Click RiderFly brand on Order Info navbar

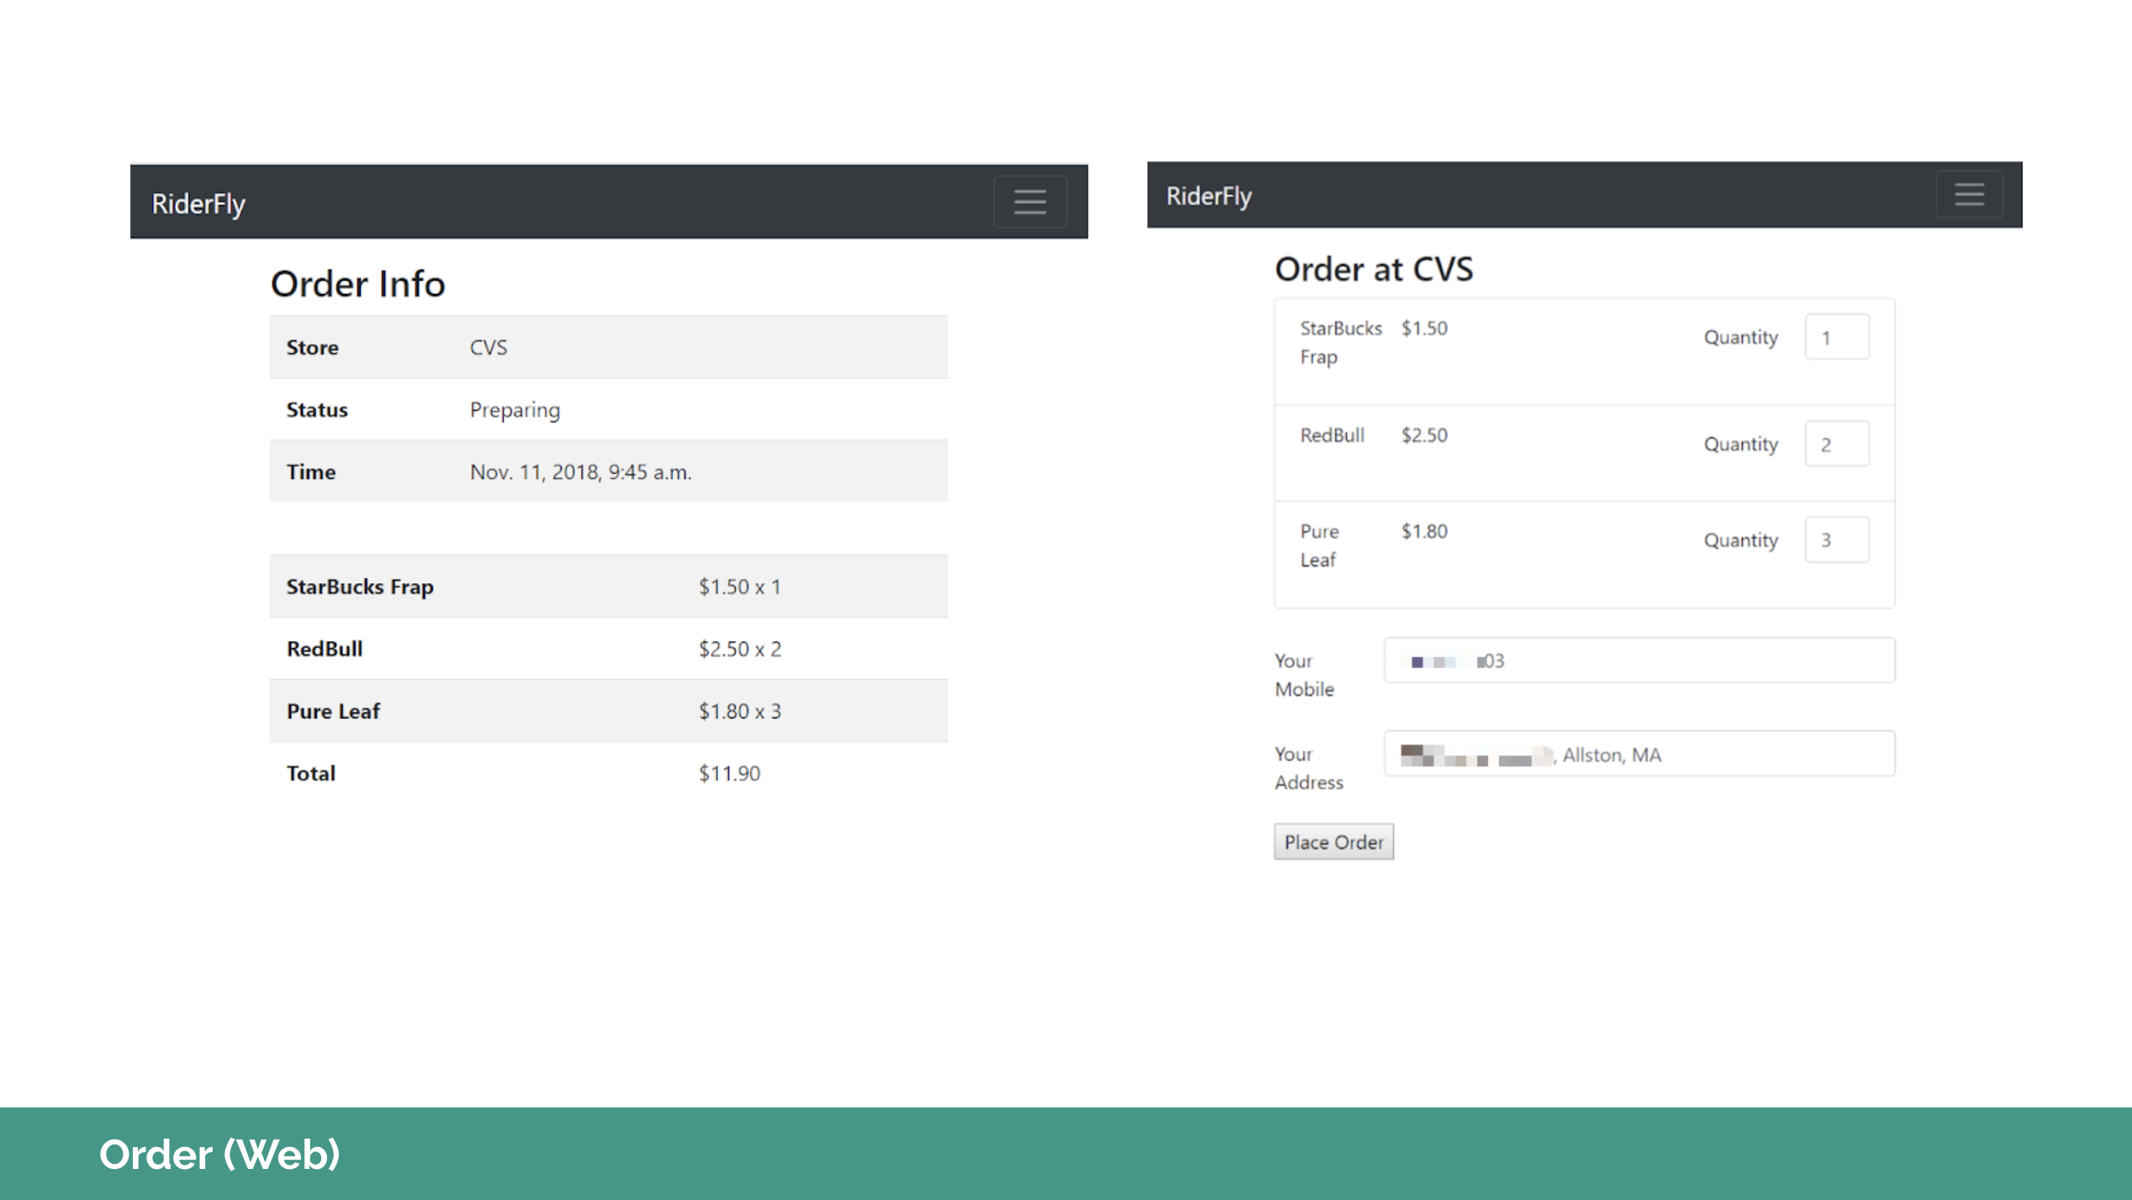coord(198,203)
